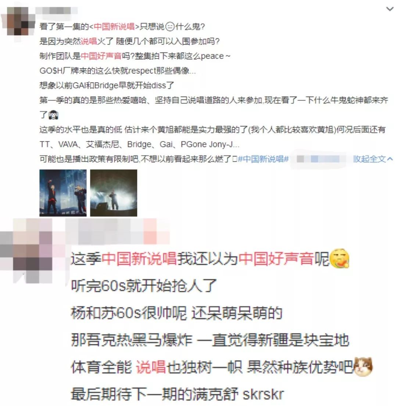Click red 中国新说唱 keyword in first line

(x=114, y=26)
